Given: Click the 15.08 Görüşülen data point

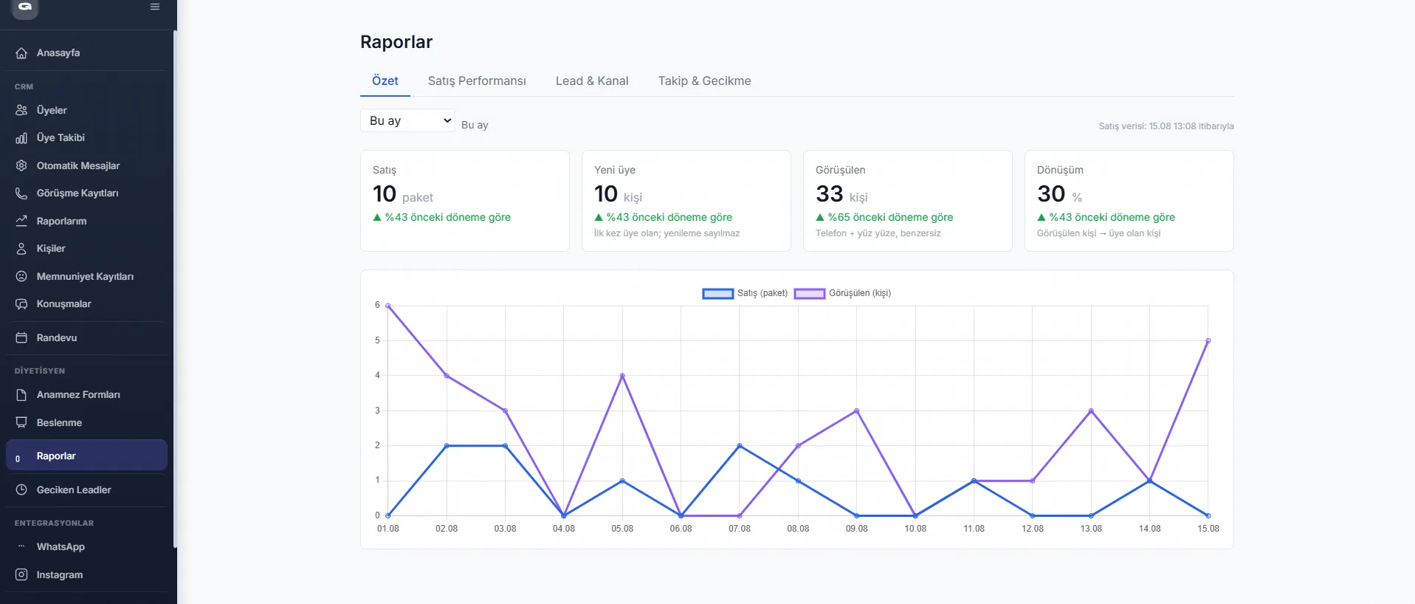Looking at the screenshot, I should pyautogui.click(x=1208, y=341).
